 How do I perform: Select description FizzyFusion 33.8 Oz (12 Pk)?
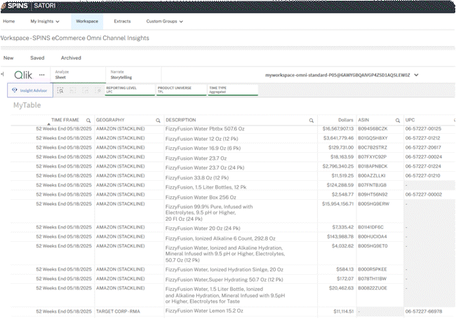(x=197, y=178)
